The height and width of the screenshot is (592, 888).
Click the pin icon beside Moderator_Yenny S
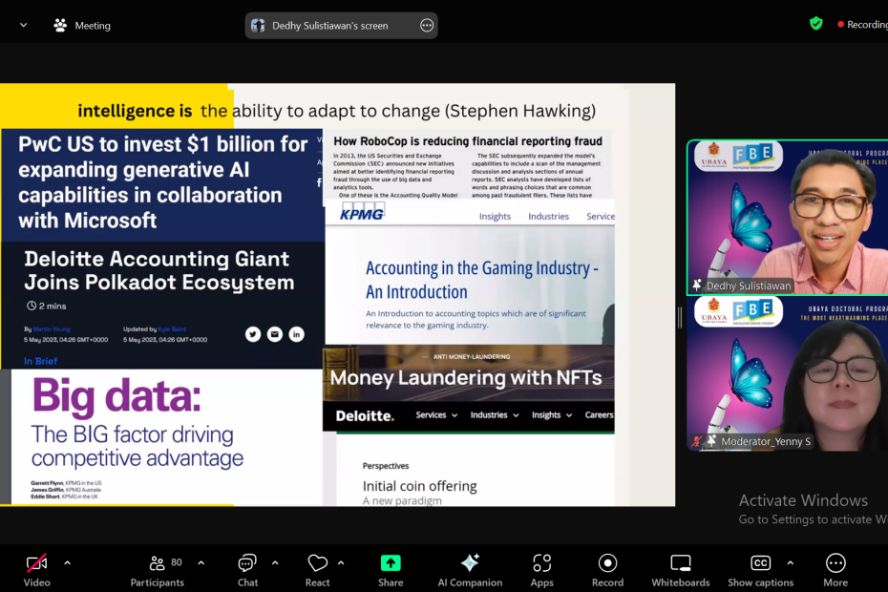coord(711,440)
